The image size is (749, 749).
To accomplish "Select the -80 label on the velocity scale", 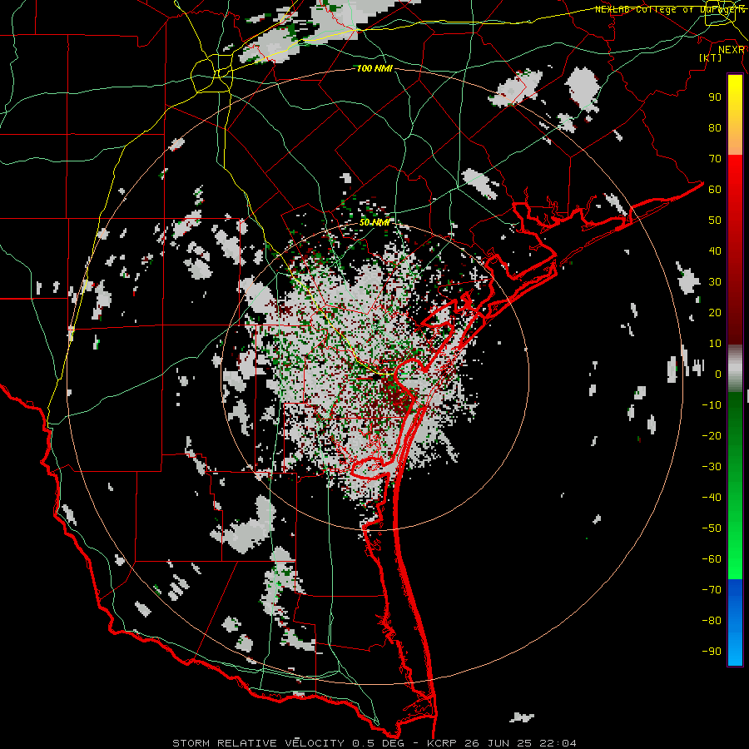I will pos(712,621).
